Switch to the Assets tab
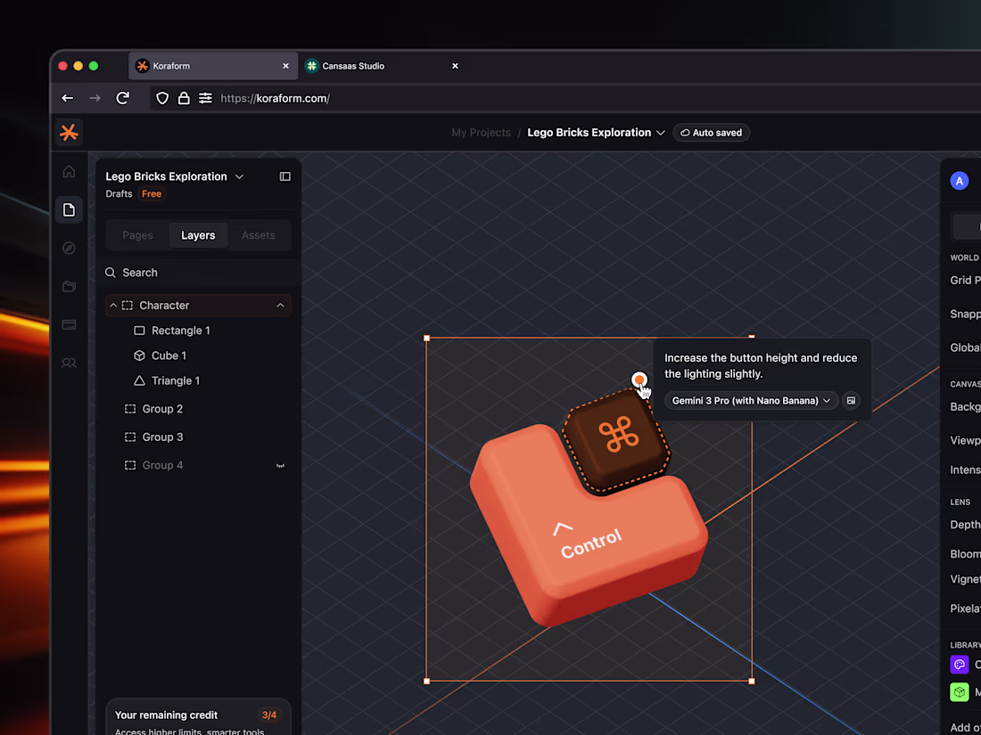Screen dimensions: 981x735 click(259, 234)
